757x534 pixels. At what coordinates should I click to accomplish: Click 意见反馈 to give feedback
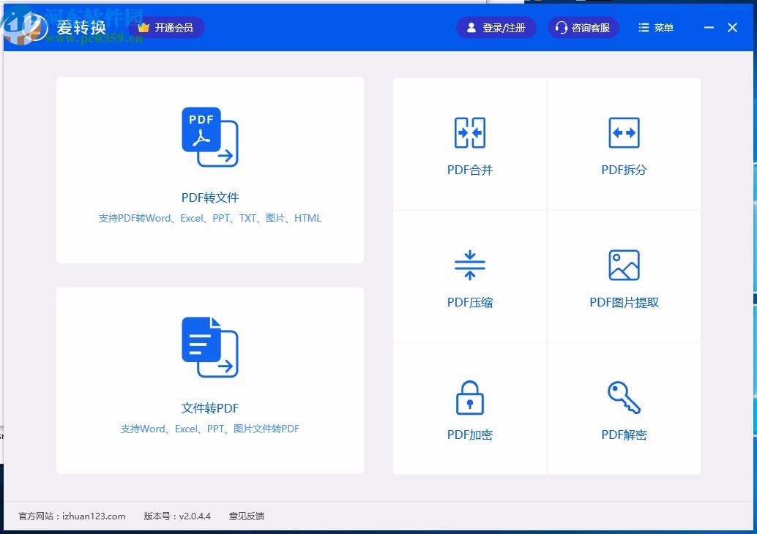pos(246,516)
